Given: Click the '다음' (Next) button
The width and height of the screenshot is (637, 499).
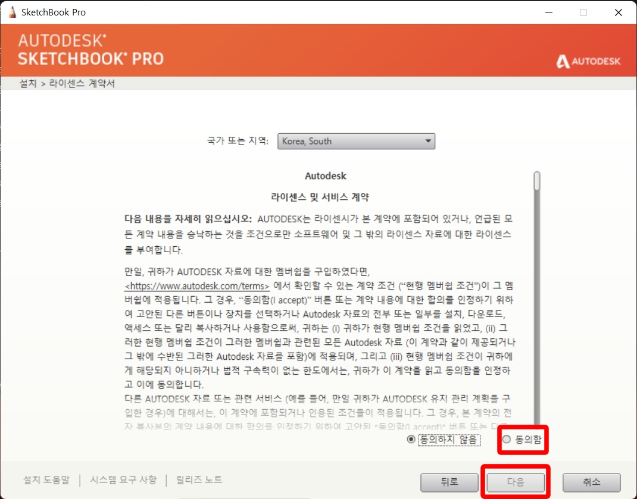Looking at the screenshot, I should [516, 482].
